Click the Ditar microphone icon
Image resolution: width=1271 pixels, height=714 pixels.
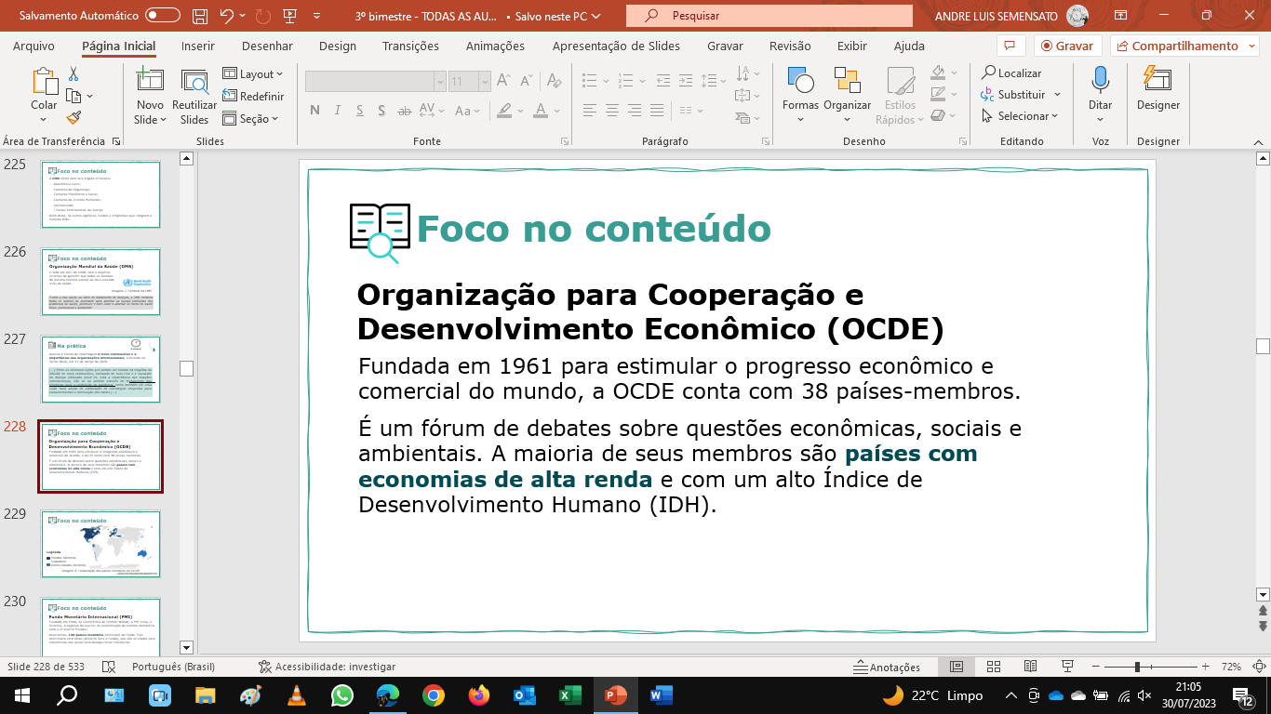click(x=1101, y=80)
